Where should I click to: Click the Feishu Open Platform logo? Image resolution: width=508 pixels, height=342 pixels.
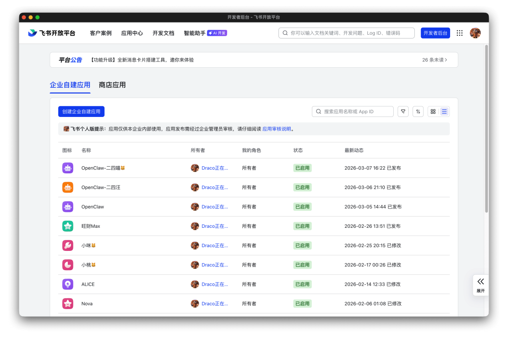[52, 33]
